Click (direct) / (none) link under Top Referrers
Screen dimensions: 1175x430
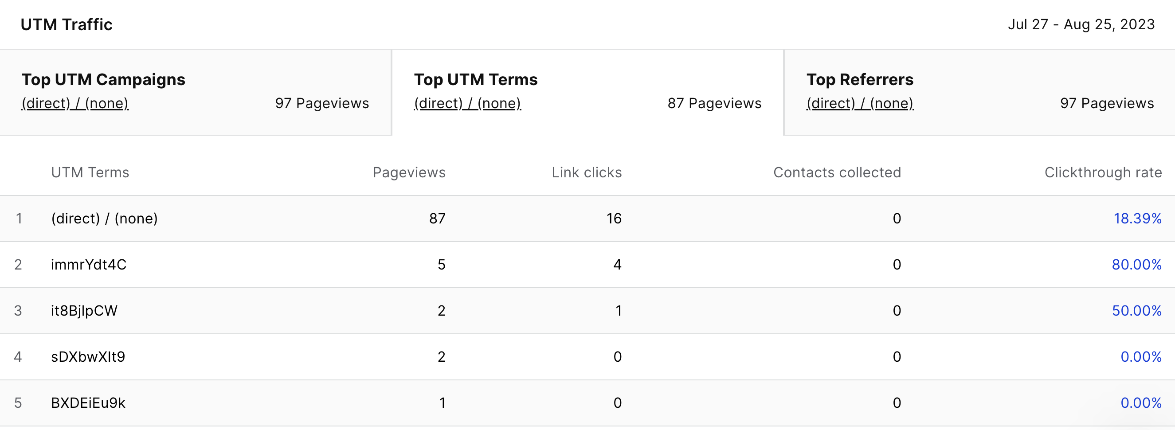pyautogui.click(x=860, y=103)
